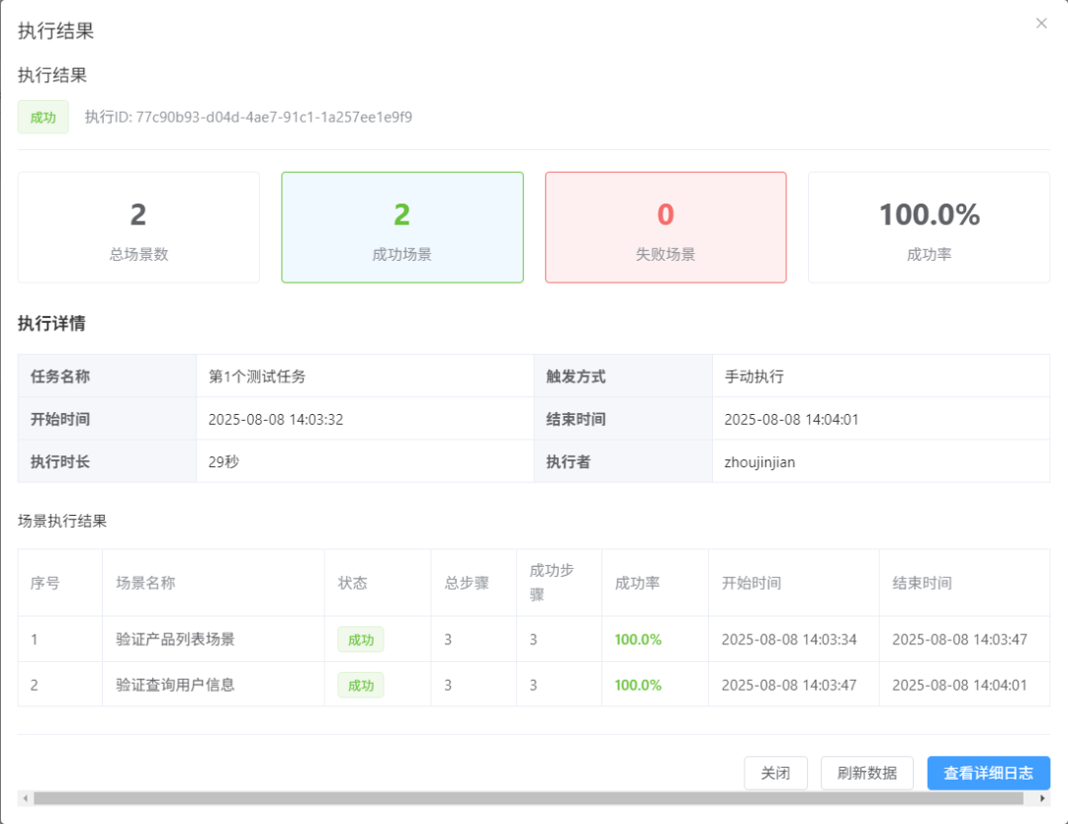Close the 执行结果 dialog with X icon
Screen dimensions: 1068x824
point(1040,24)
